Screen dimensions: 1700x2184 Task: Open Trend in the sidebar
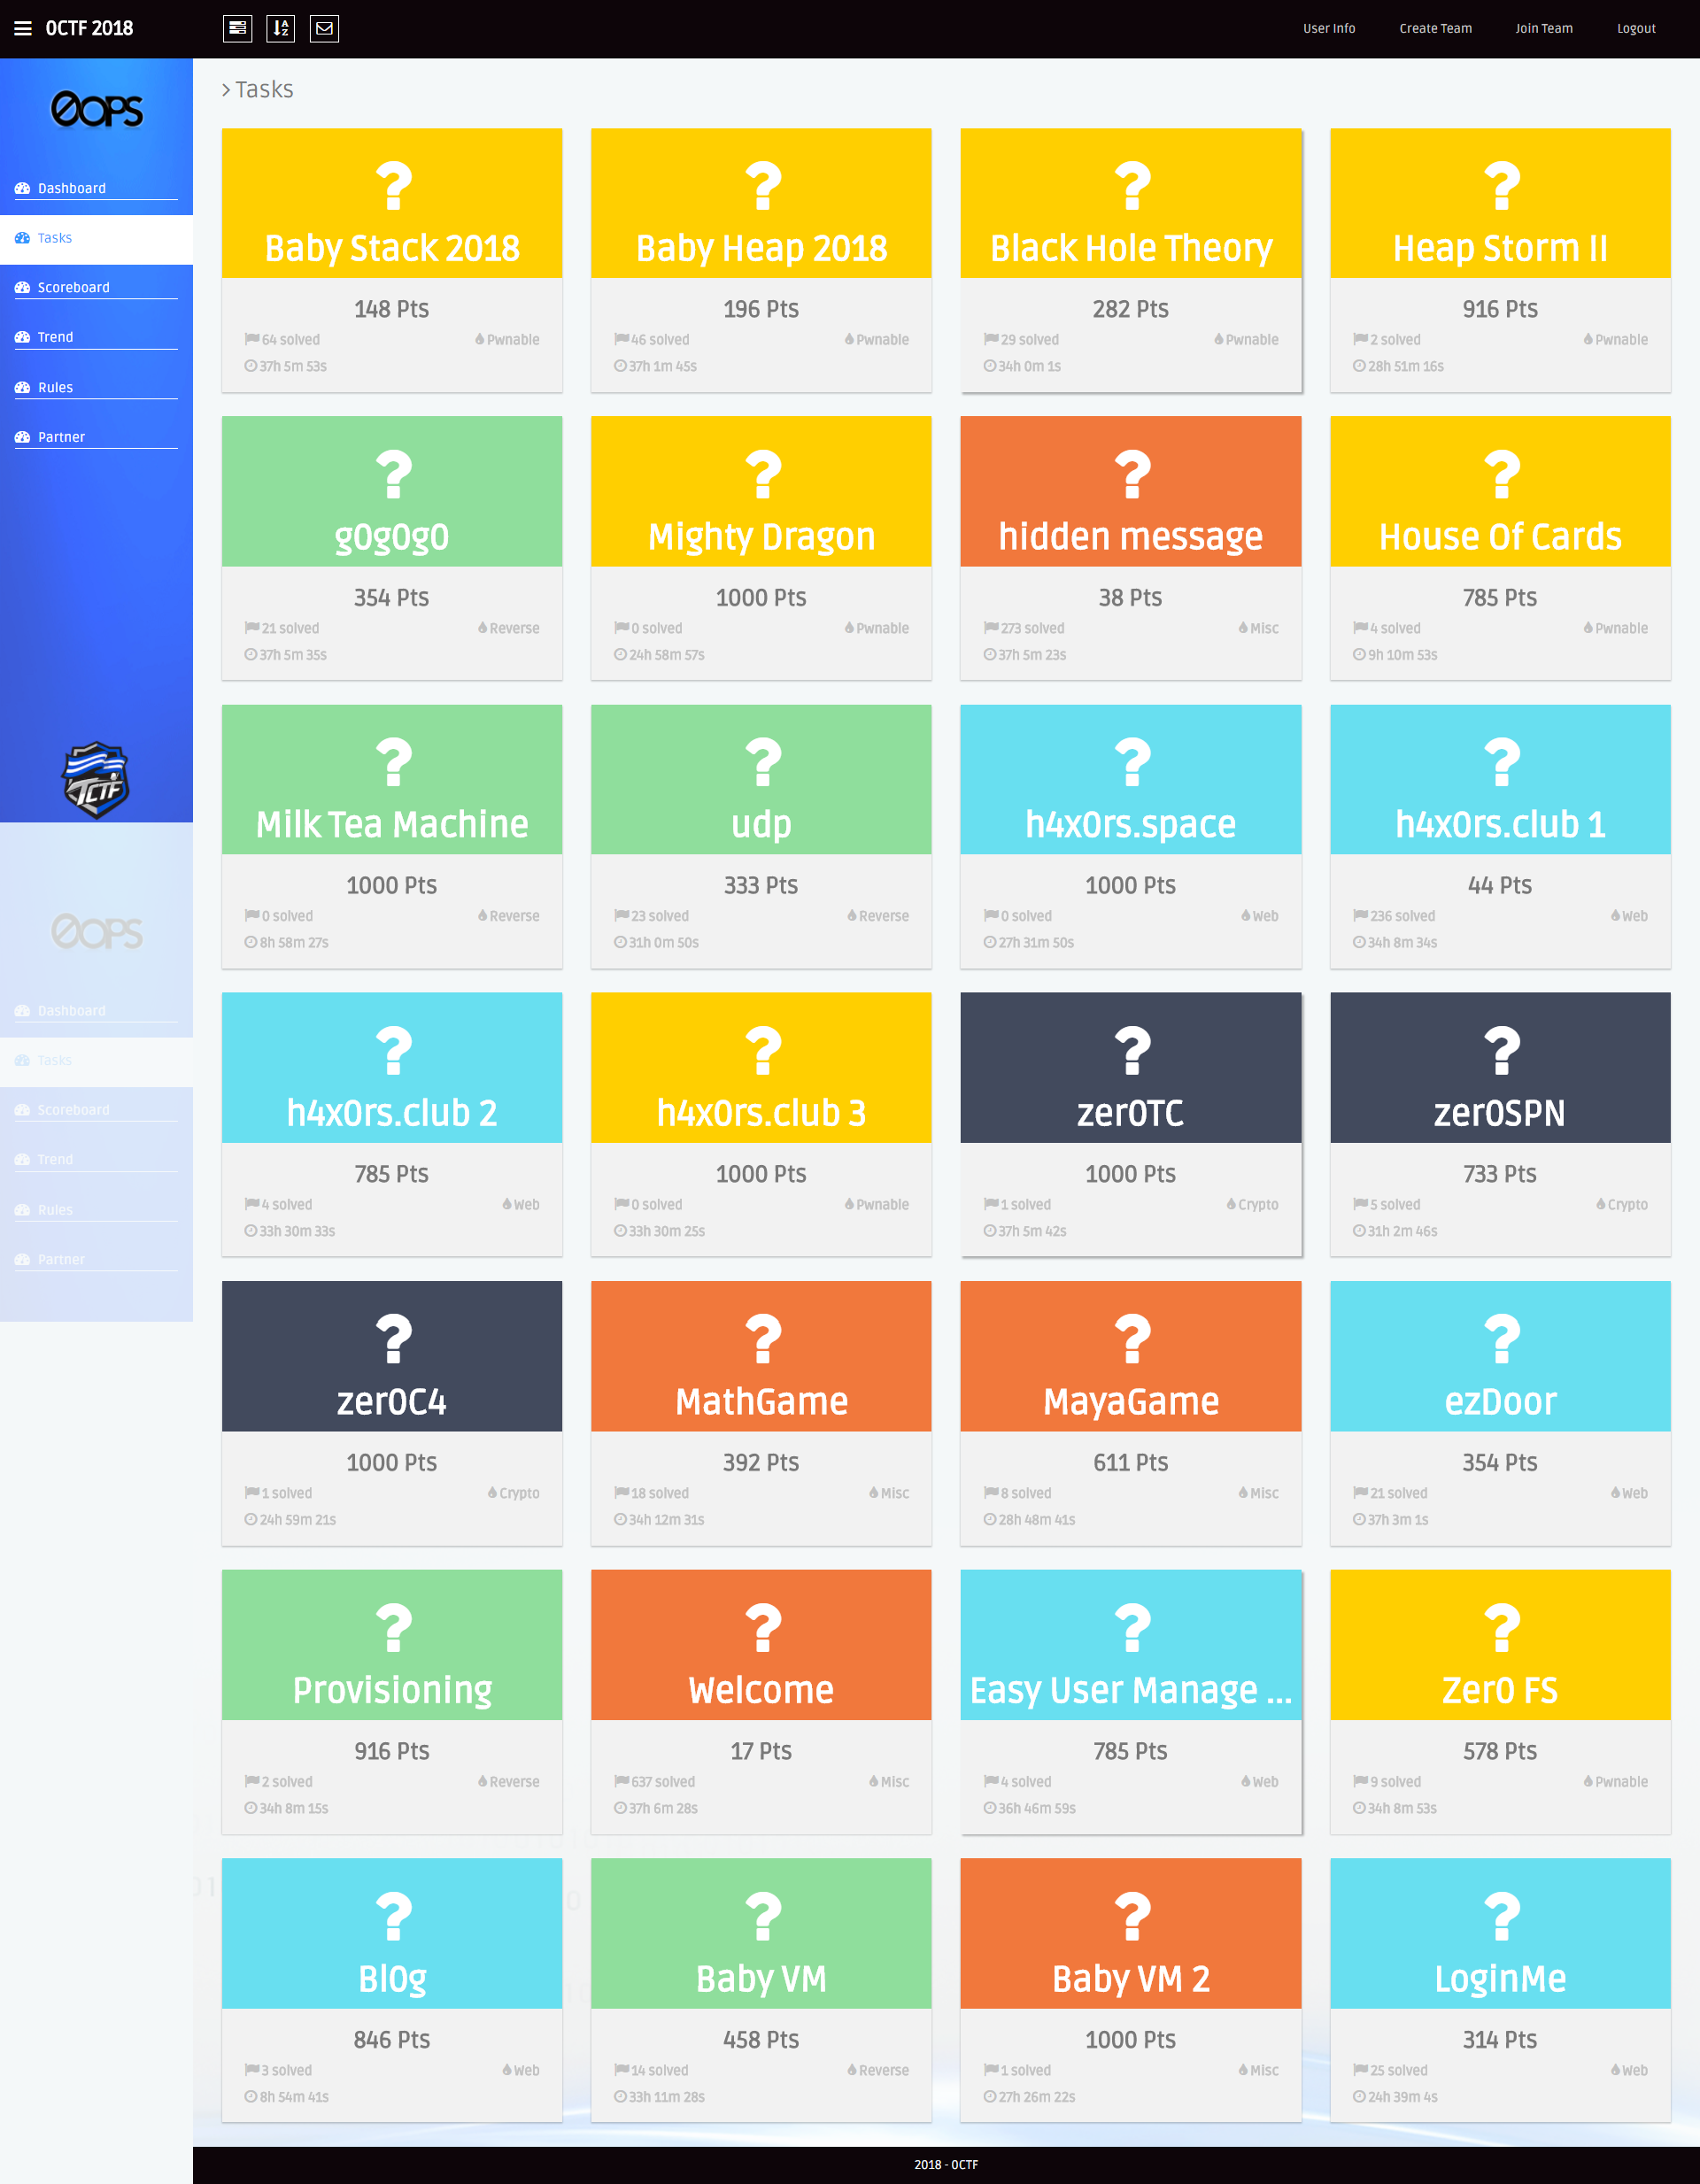click(x=55, y=337)
